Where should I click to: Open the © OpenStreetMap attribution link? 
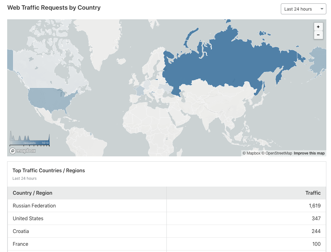277,153
